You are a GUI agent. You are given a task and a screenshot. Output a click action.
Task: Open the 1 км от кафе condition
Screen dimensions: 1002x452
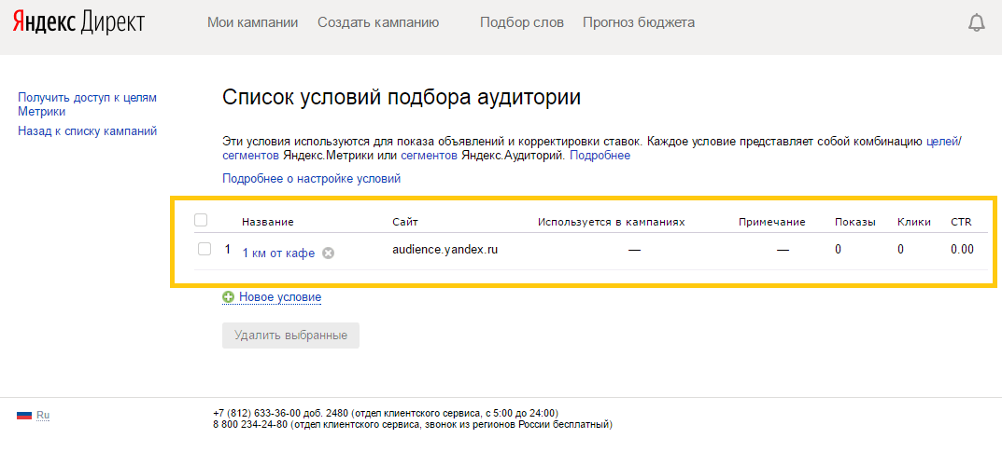tap(278, 253)
